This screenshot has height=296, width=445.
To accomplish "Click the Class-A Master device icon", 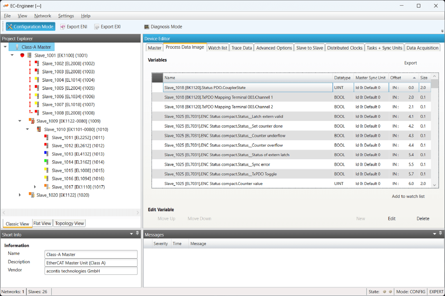I will (x=17, y=47).
